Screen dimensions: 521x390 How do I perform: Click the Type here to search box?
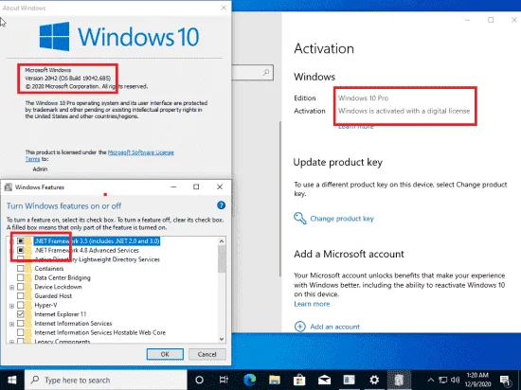tap(106, 380)
